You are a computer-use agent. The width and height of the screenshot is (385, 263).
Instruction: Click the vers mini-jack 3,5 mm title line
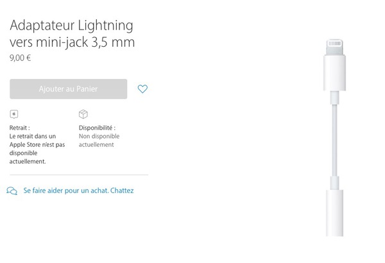click(x=72, y=42)
